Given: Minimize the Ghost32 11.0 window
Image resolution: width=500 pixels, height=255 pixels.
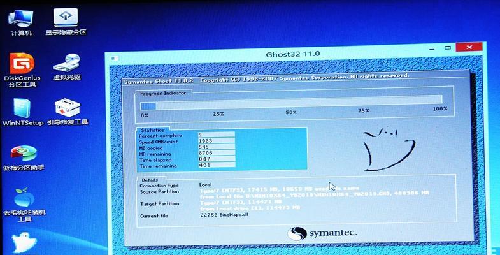Looking at the screenshot, I should point(432,48).
